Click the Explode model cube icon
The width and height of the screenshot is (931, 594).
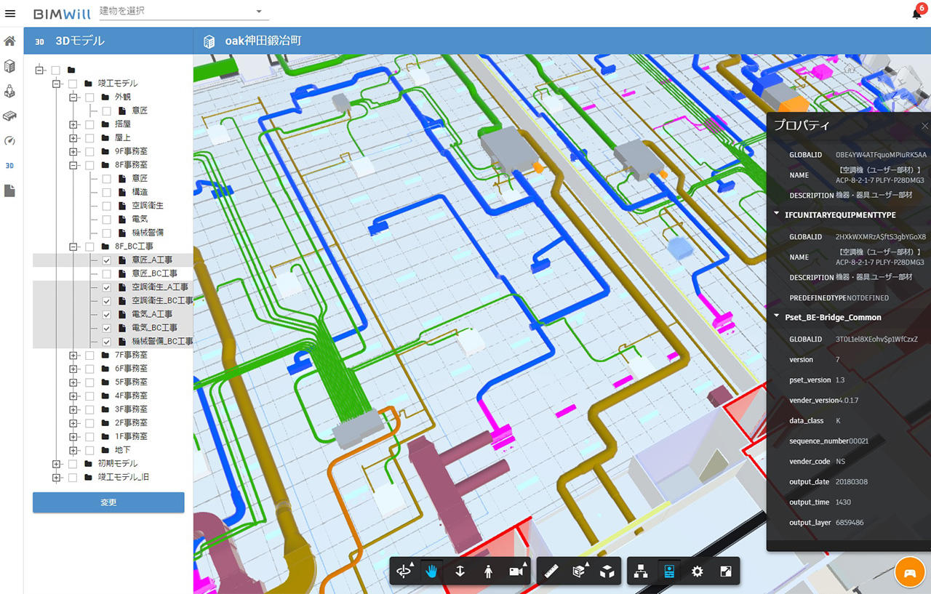[x=607, y=571]
